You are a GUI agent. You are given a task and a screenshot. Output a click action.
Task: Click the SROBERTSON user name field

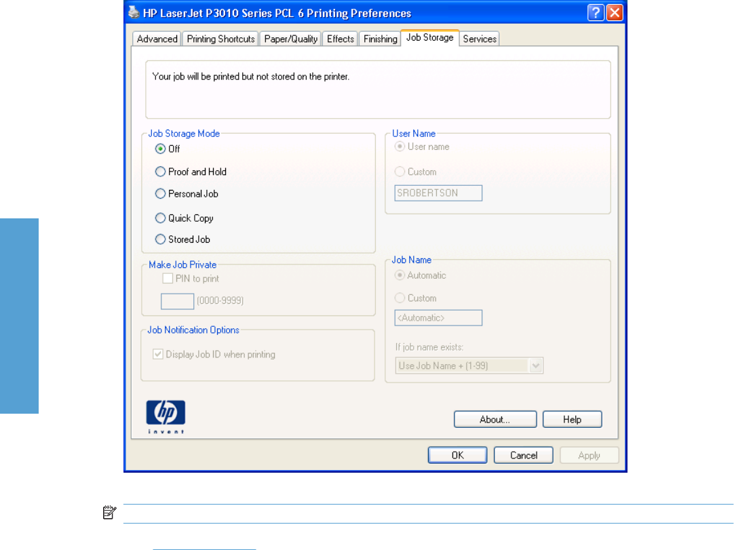tap(438, 193)
